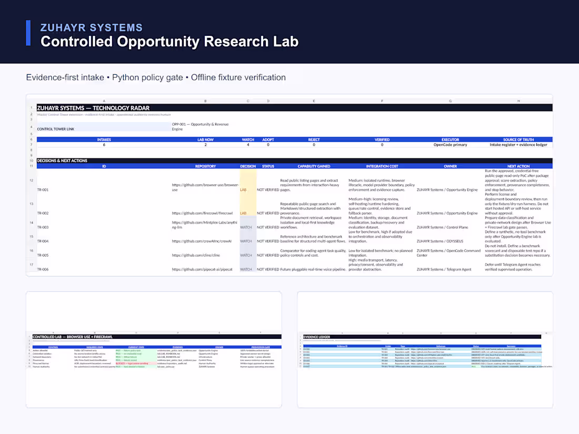Click the Future pluggable real-time voice pipeline cell
The height and width of the screenshot is (434, 579).
(x=313, y=269)
